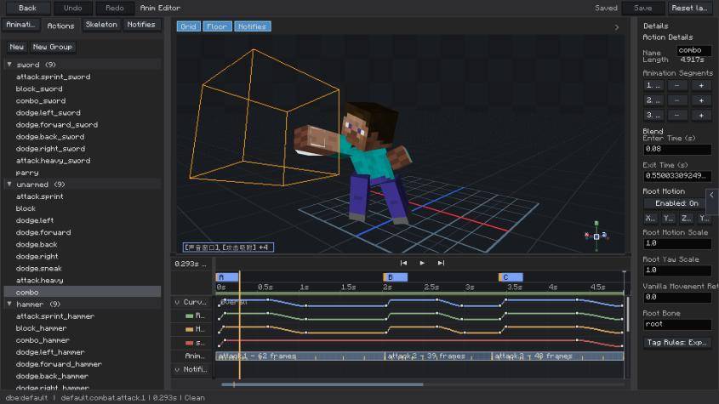Collapse the Notifies track section

[177, 369]
